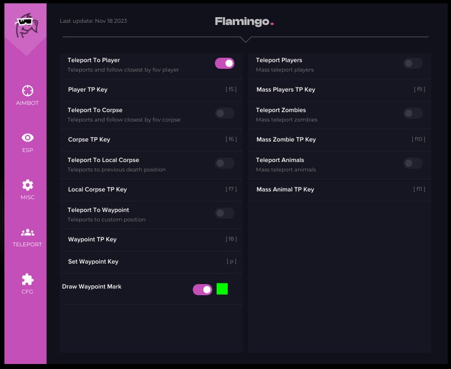Enable the Teleport Animals toggle

pyautogui.click(x=413, y=163)
